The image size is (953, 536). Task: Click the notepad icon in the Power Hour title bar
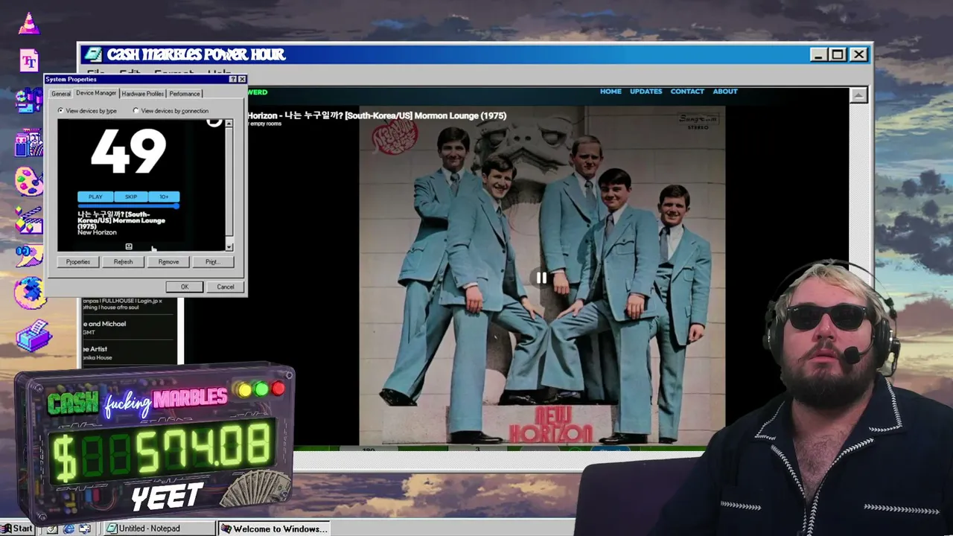coord(93,54)
